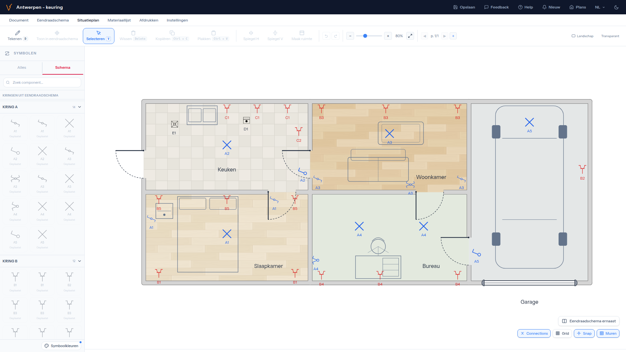The image size is (626, 352).
Task: Add a new page with plus
Action: (x=453, y=36)
